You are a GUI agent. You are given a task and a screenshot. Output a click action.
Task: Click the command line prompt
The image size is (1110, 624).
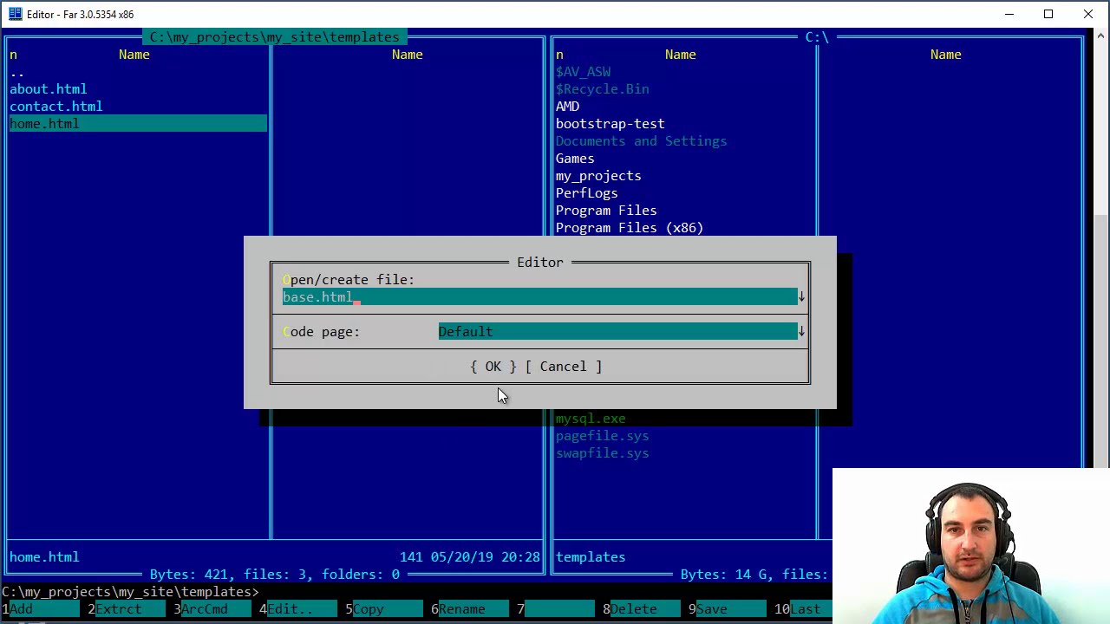pyautogui.click(x=130, y=592)
